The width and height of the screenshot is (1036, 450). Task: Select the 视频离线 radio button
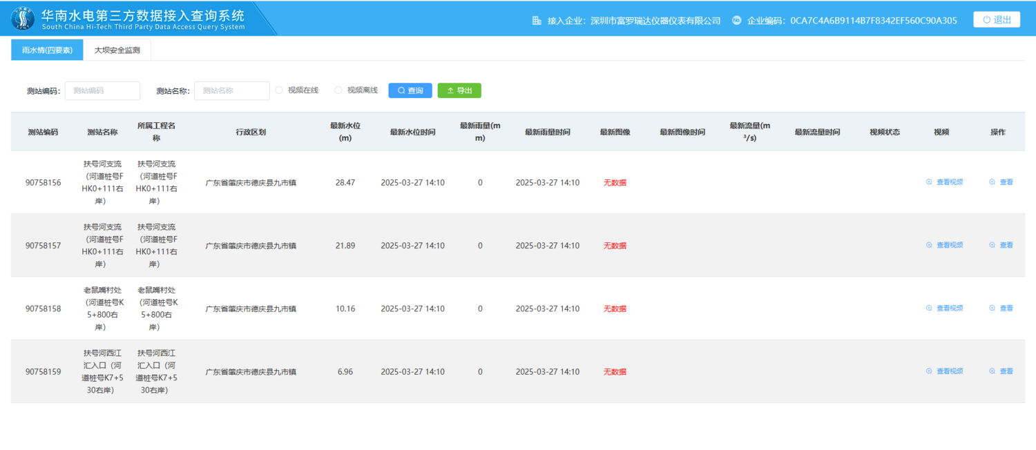click(338, 90)
